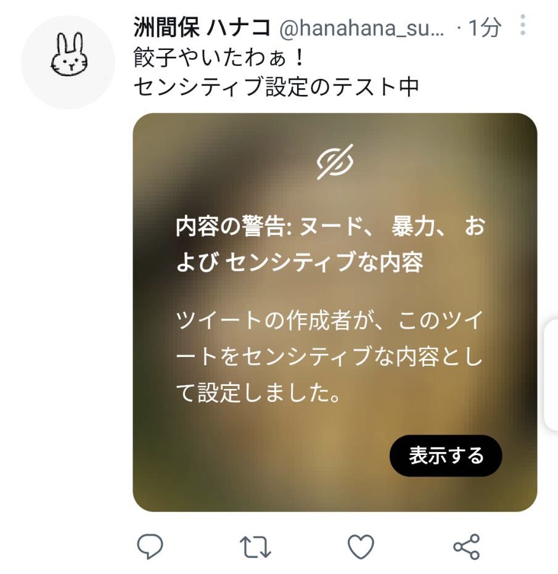Open the side panel handle at right edge
Screen dimensions: 558x574
coord(551,374)
